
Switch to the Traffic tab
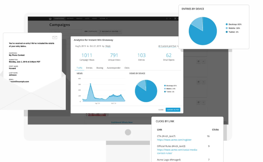coord(79,68)
